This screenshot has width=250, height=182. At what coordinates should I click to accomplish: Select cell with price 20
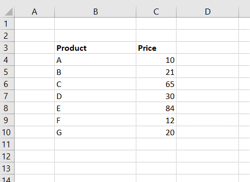[x=156, y=132]
